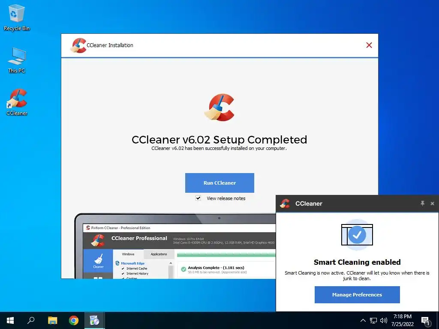Click 'Analysis Complete - (1.181 secs)' text
This screenshot has height=329, width=439.
tap(216, 268)
